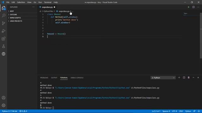Open the Edit menu
The width and height of the screenshot is (202, 113).
(13, 2)
